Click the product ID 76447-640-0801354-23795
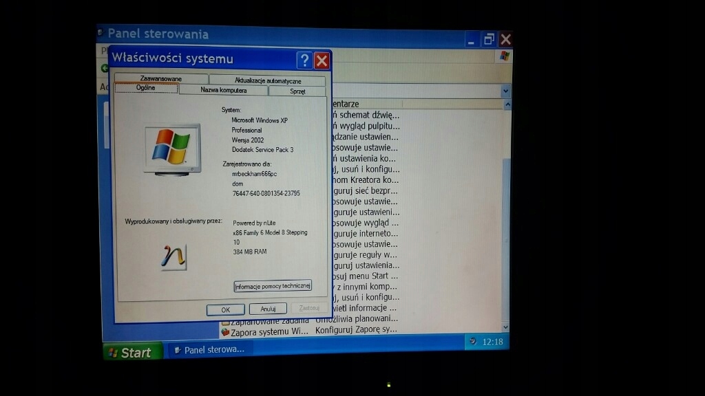 point(266,193)
